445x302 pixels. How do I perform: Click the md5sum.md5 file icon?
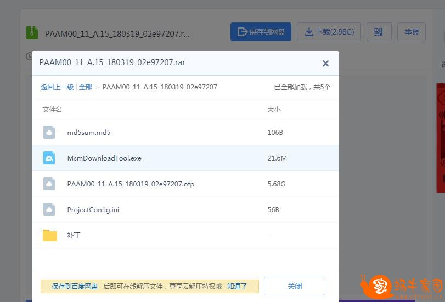tap(49, 132)
